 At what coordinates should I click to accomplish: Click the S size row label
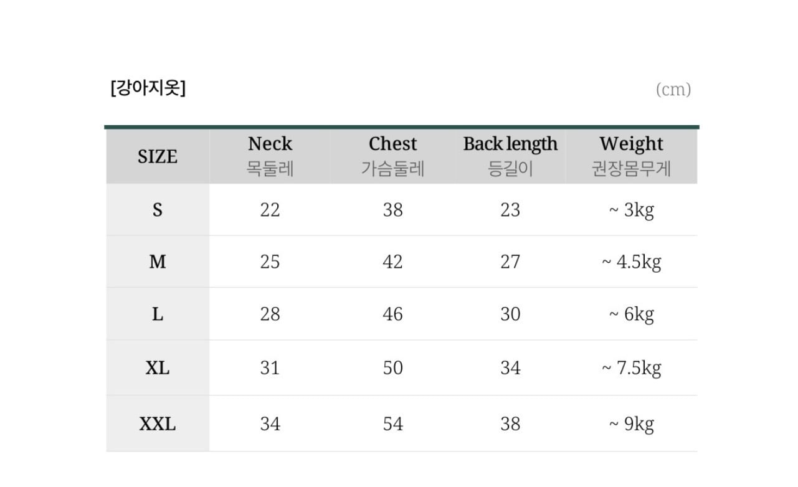(x=158, y=210)
